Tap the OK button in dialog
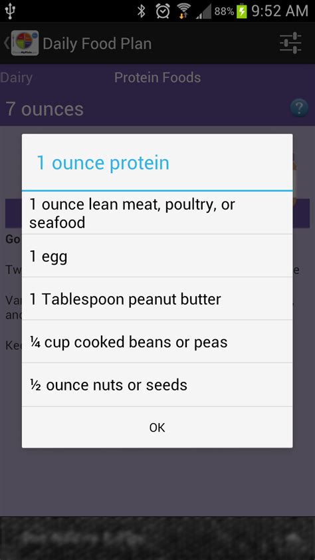 point(157,427)
